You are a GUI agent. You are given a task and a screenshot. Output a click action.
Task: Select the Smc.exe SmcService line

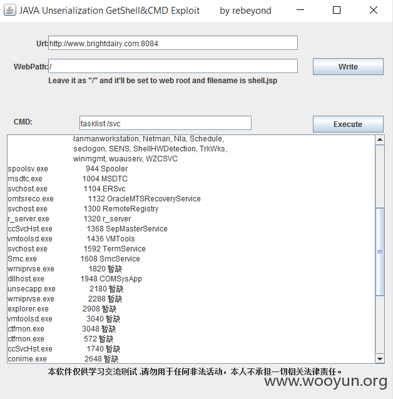[74, 259]
